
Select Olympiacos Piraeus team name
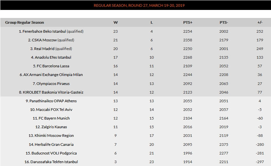(x=53, y=84)
